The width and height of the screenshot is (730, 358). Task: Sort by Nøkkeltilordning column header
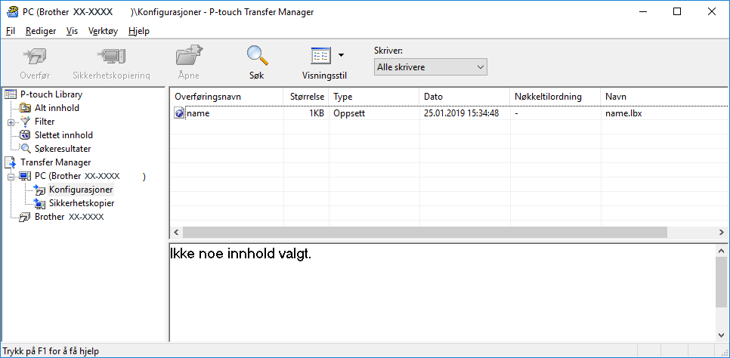pos(555,97)
